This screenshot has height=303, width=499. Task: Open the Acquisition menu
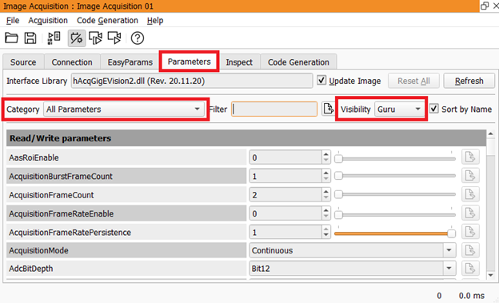tap(48, 20)
